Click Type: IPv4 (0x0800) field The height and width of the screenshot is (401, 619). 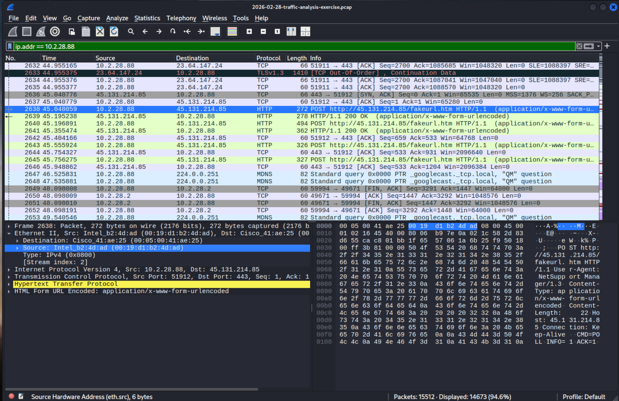pos(59,255)
